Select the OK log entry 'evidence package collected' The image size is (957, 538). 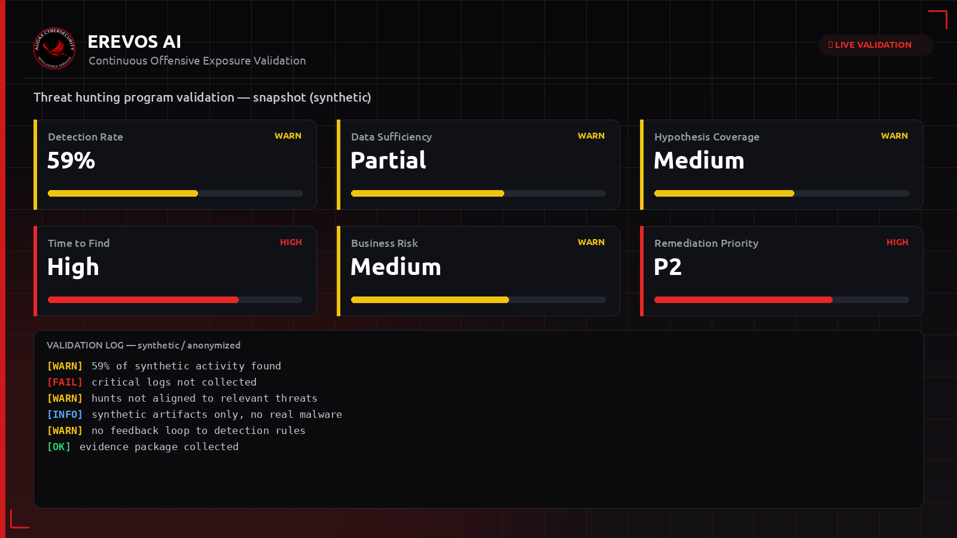[x=143, y=447]
